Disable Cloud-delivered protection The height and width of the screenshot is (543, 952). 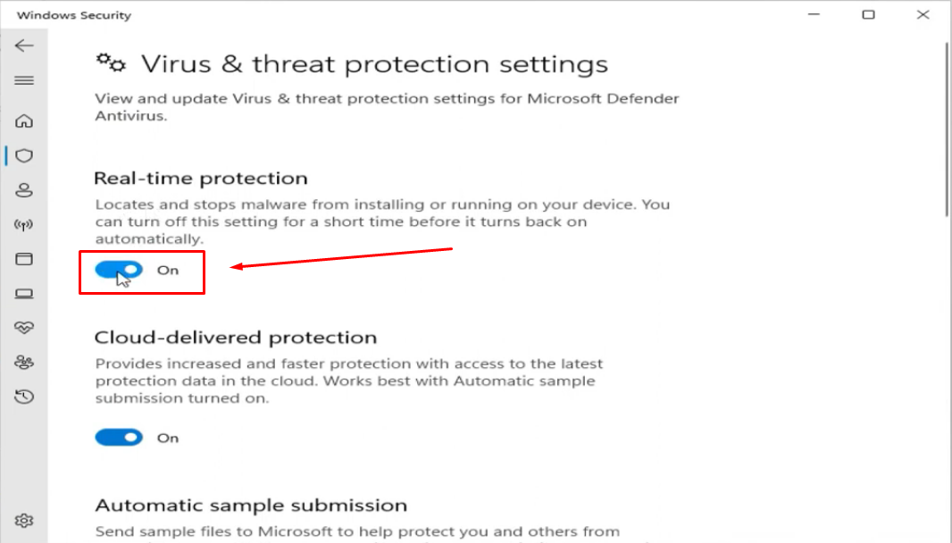[x=118, y=437]
